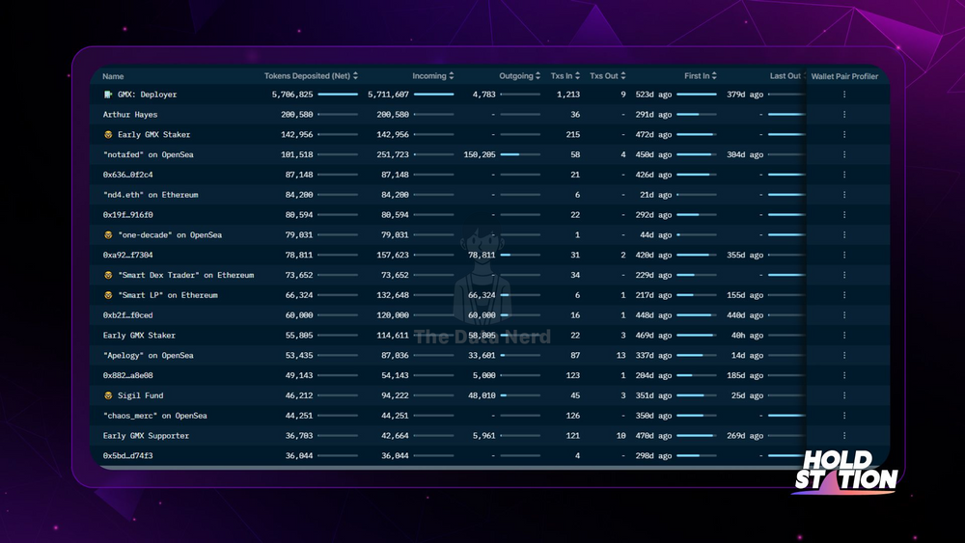The width and height of the screenshot is (965, 543).
Task: Open the 0xa92…f7304 address
Action: (x=128, y=255)
